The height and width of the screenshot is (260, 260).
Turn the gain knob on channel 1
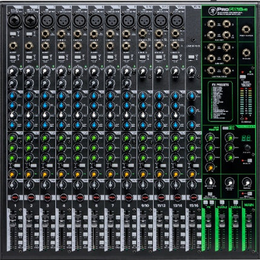pos(13,71)
